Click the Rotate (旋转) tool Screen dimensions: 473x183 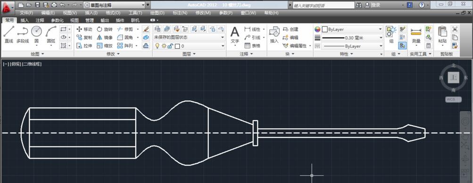(x=105, y=29)
